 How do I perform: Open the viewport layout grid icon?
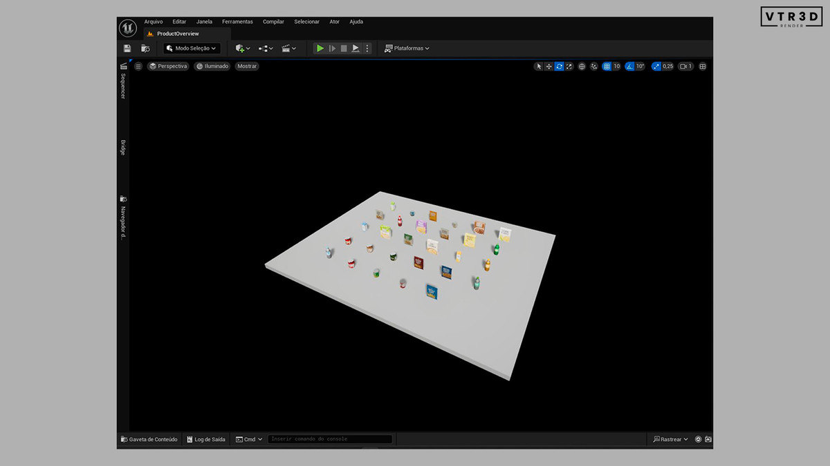pos(703,66)
